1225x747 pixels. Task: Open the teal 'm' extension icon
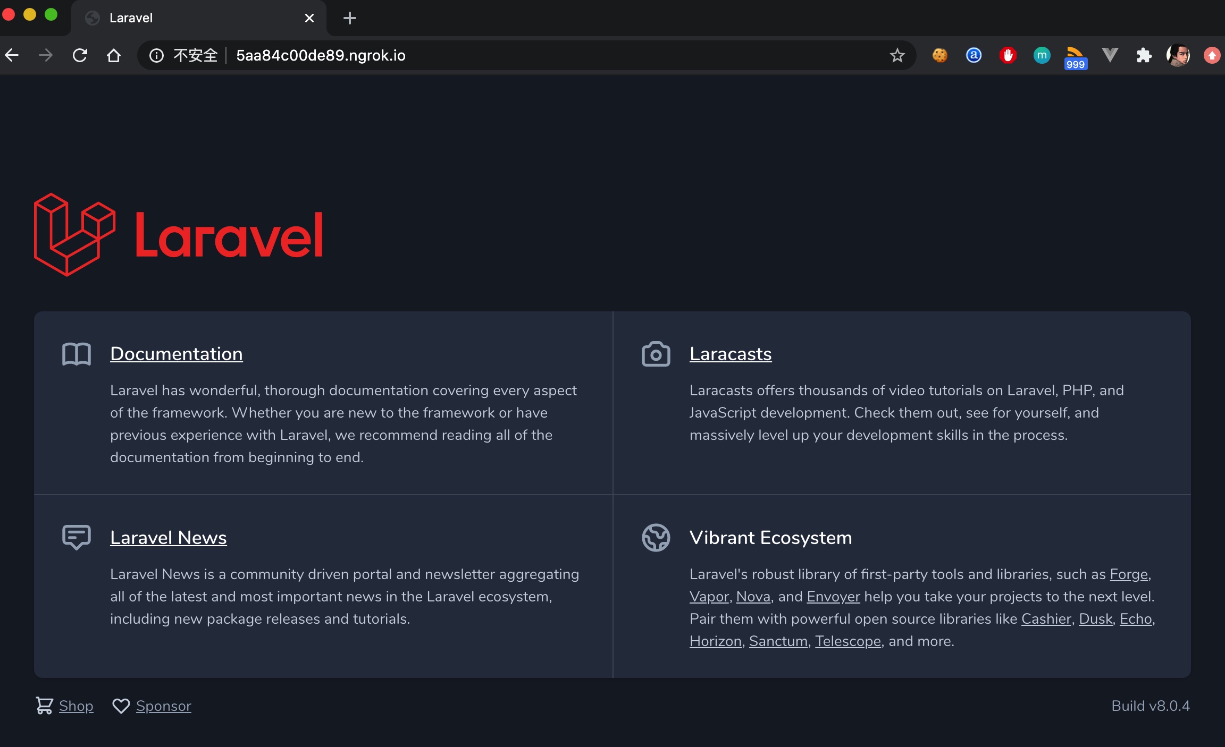[x=1042, y=55]
